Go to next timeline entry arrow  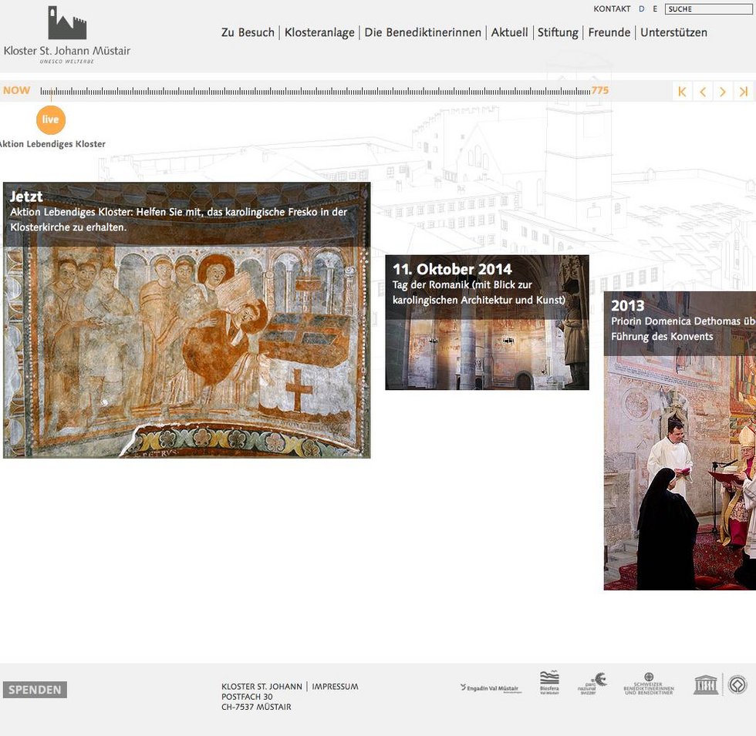pyautogui.click(x=723, y=92)
